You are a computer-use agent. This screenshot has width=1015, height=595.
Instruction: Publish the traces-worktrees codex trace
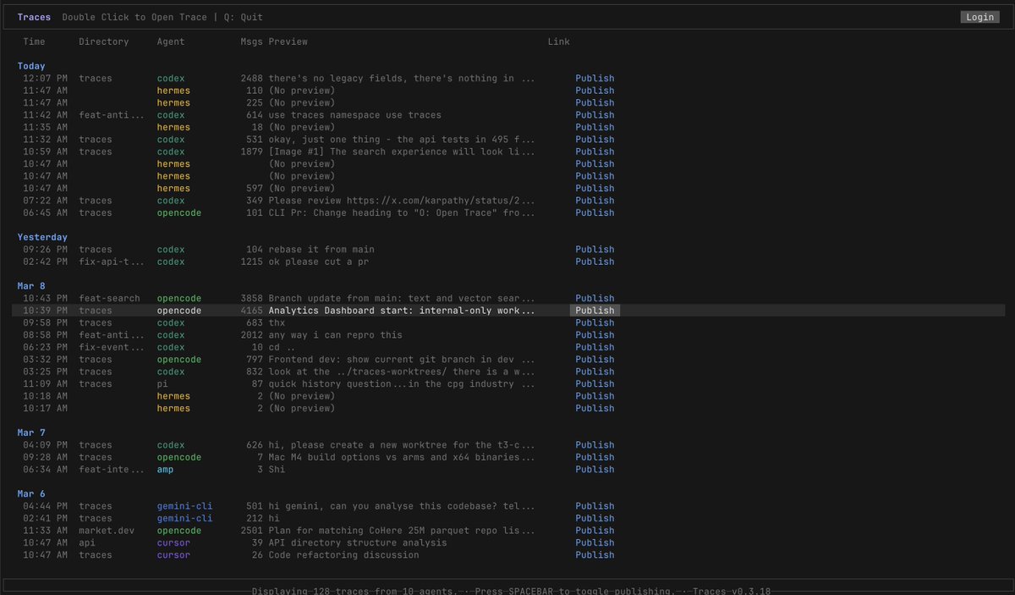(595, 372)
